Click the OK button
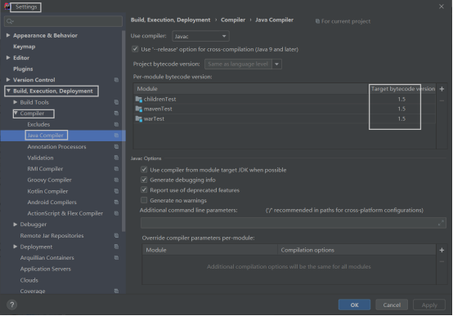 [x=354, y=305]
